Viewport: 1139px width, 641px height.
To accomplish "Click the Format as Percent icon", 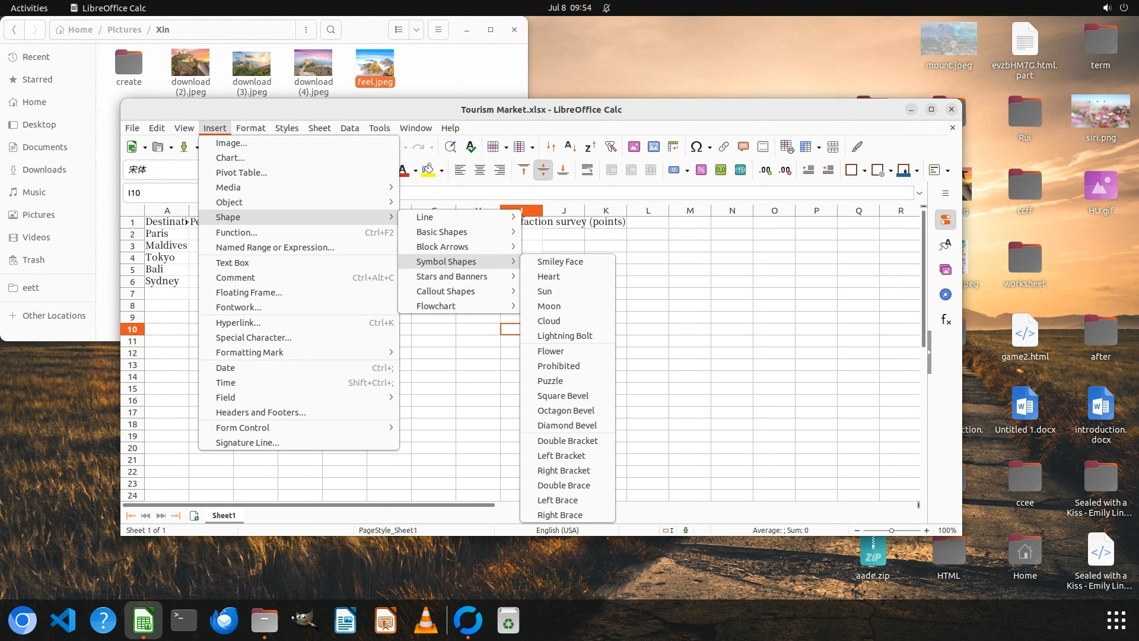I will pos(701,170).
